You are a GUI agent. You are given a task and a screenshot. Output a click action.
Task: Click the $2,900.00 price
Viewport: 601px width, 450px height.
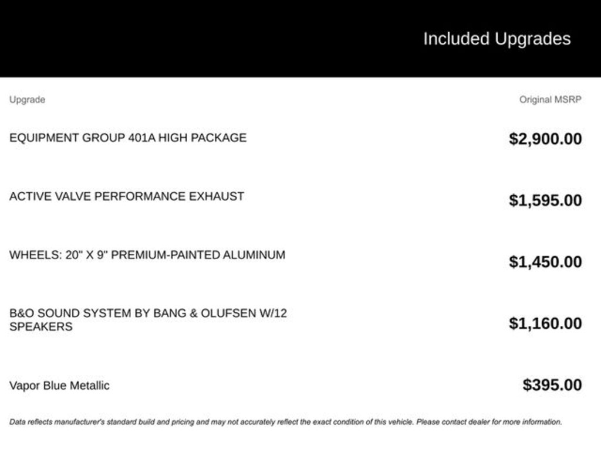(545, 139)
